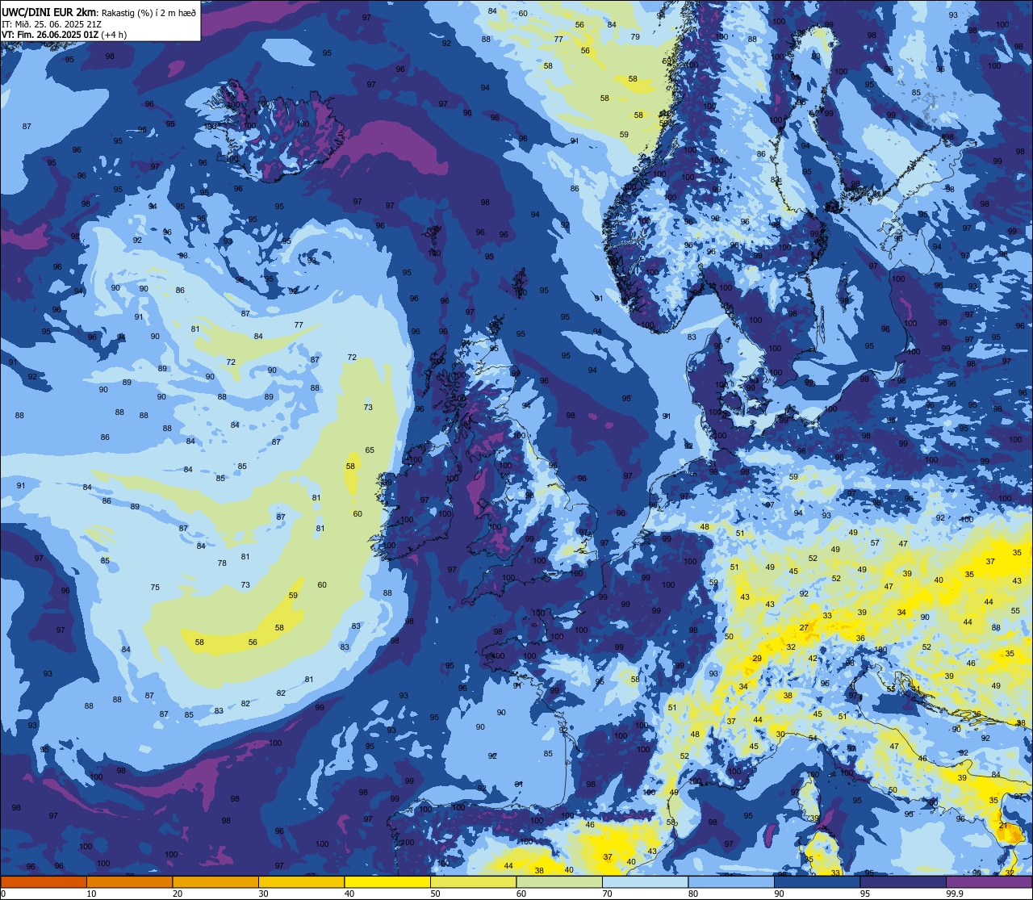This screenshot has width=1033, height=900.
Task: Click the map value '65' west of Ireland
Action: [x=370, y=450]
